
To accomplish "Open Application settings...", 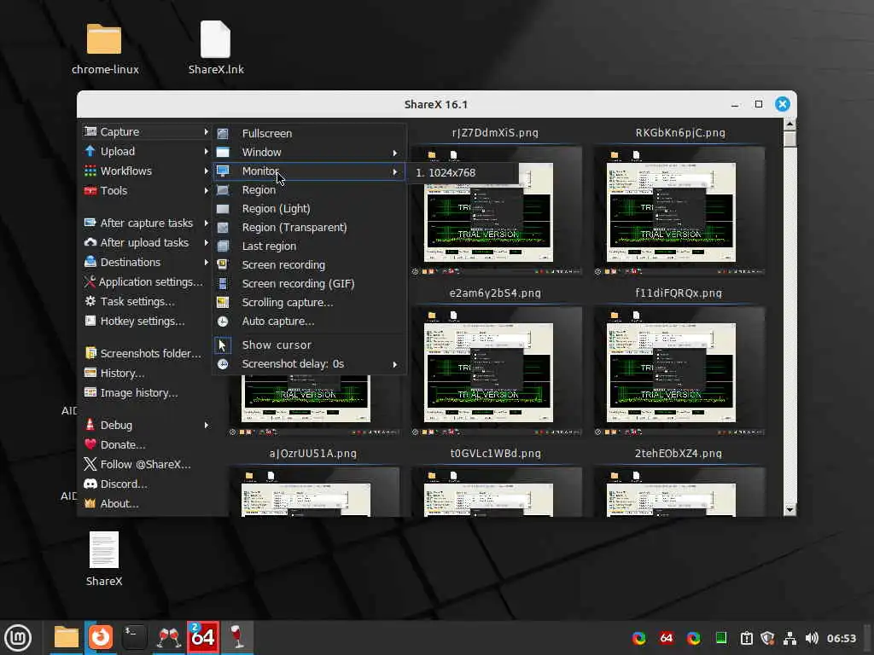I will point(146,281).
